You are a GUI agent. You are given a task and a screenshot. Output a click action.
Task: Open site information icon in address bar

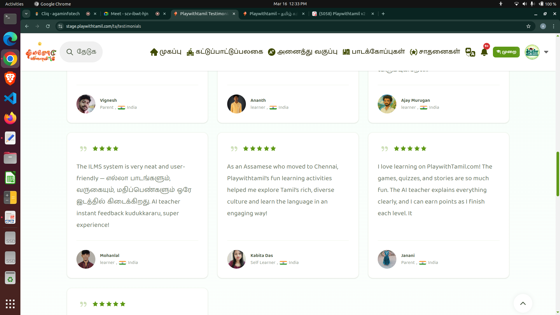pos(60,26)
